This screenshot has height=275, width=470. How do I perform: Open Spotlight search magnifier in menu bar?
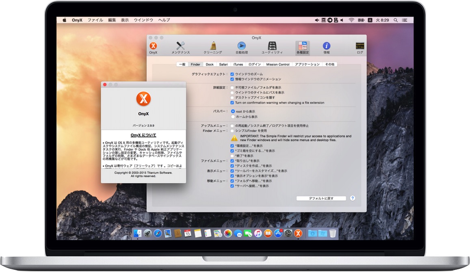(396, 20)
